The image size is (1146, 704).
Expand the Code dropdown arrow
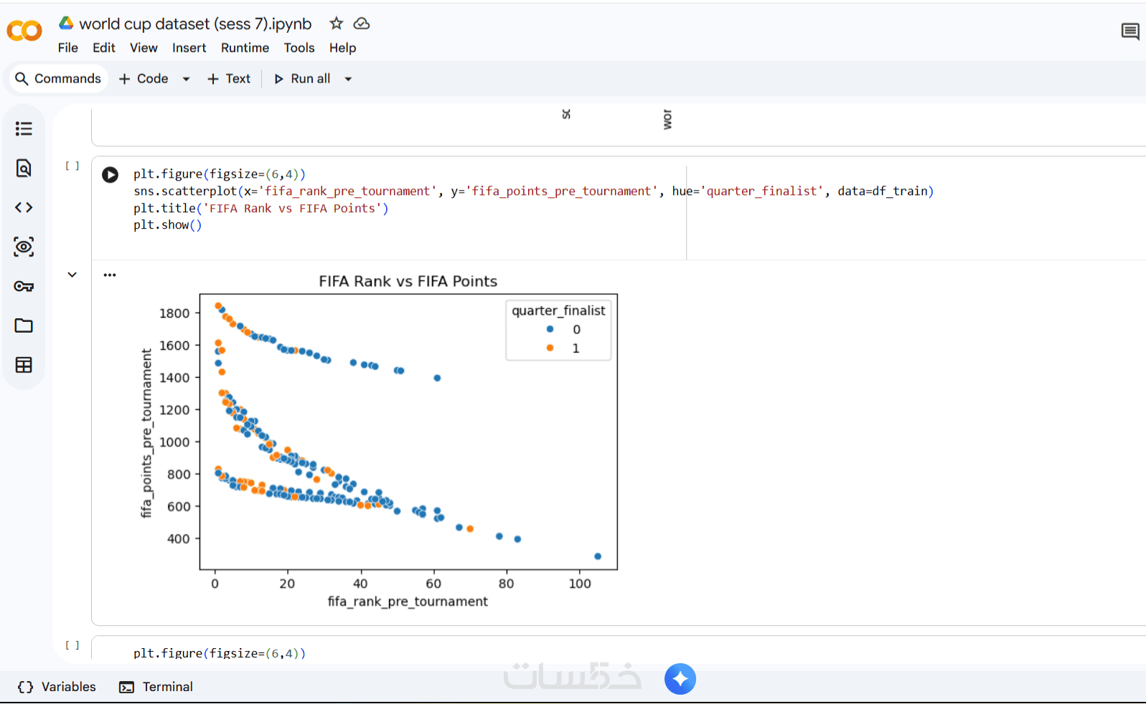pos(186,79)
